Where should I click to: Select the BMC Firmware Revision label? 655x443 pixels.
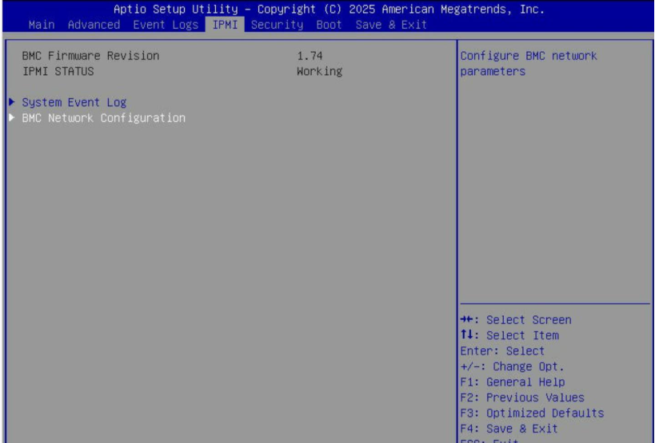pyautogui.click(x=90, y=56)
